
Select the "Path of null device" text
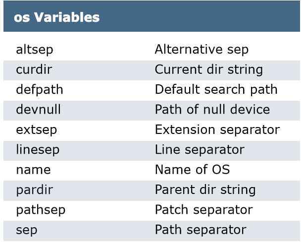click(212, 110)
